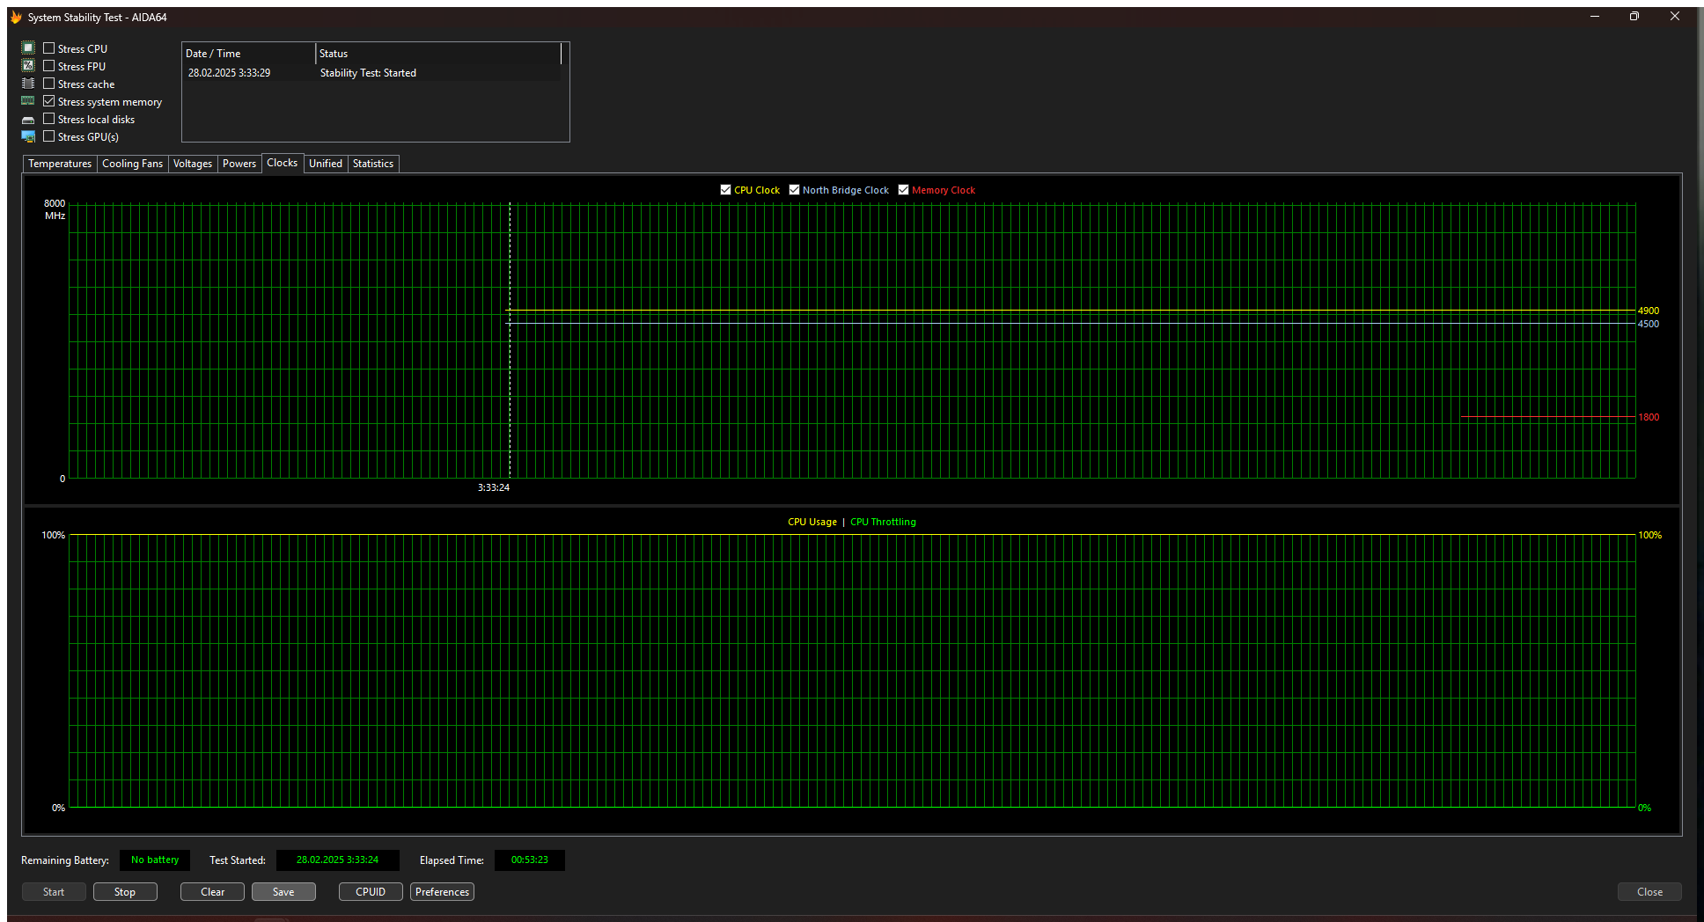
Task: Click the CPUID button
Action: pos(371,892)
